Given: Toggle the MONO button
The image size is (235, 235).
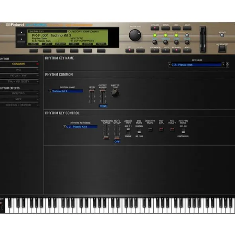Looking at the screenshot, I should coord(187,50).
